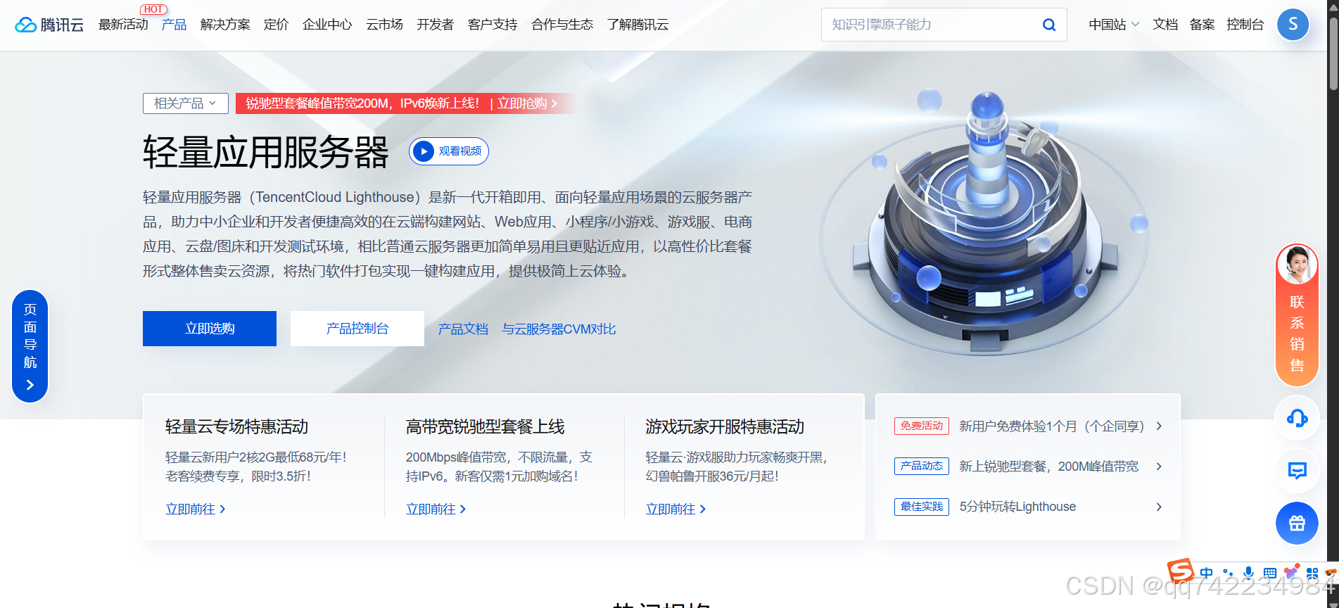Image resolution: width=1339 pixels, height=608 pixels.
Task: Click the 最佳实践 tag
Action: click(x=922, y=507)
